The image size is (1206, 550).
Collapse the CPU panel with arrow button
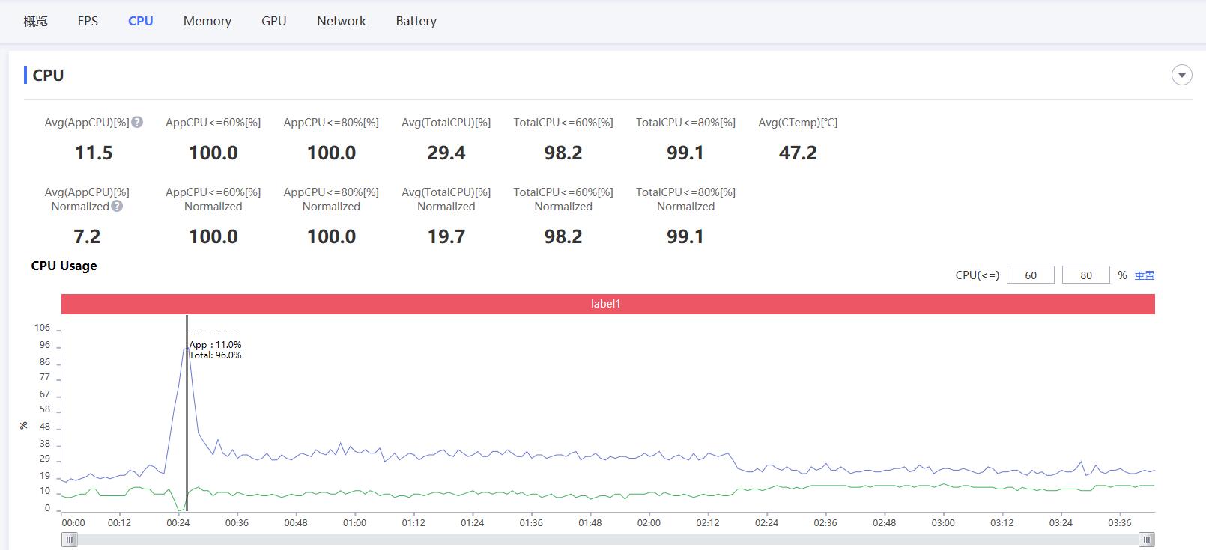pyautogui.click(x=1181, y=75)
